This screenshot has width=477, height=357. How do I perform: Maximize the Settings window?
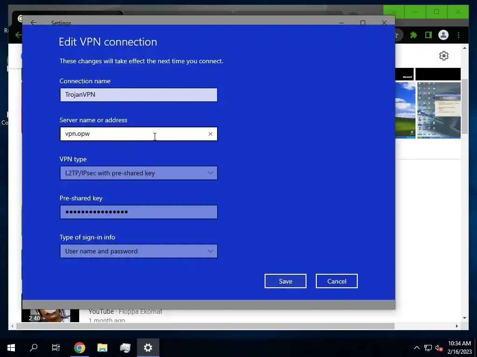coord(362,23)
